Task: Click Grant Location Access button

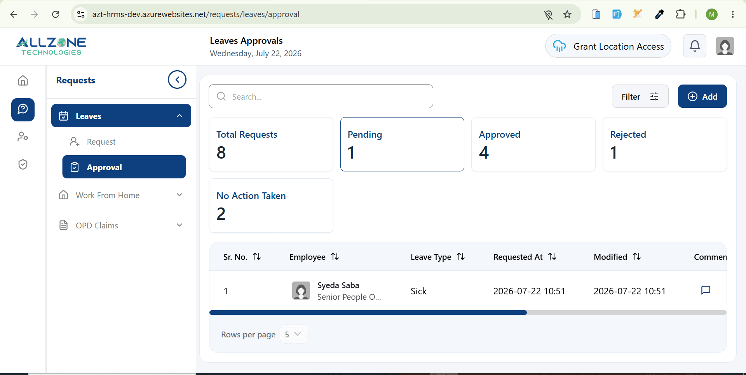Action: pyautogui.click(x=608, y=46)
